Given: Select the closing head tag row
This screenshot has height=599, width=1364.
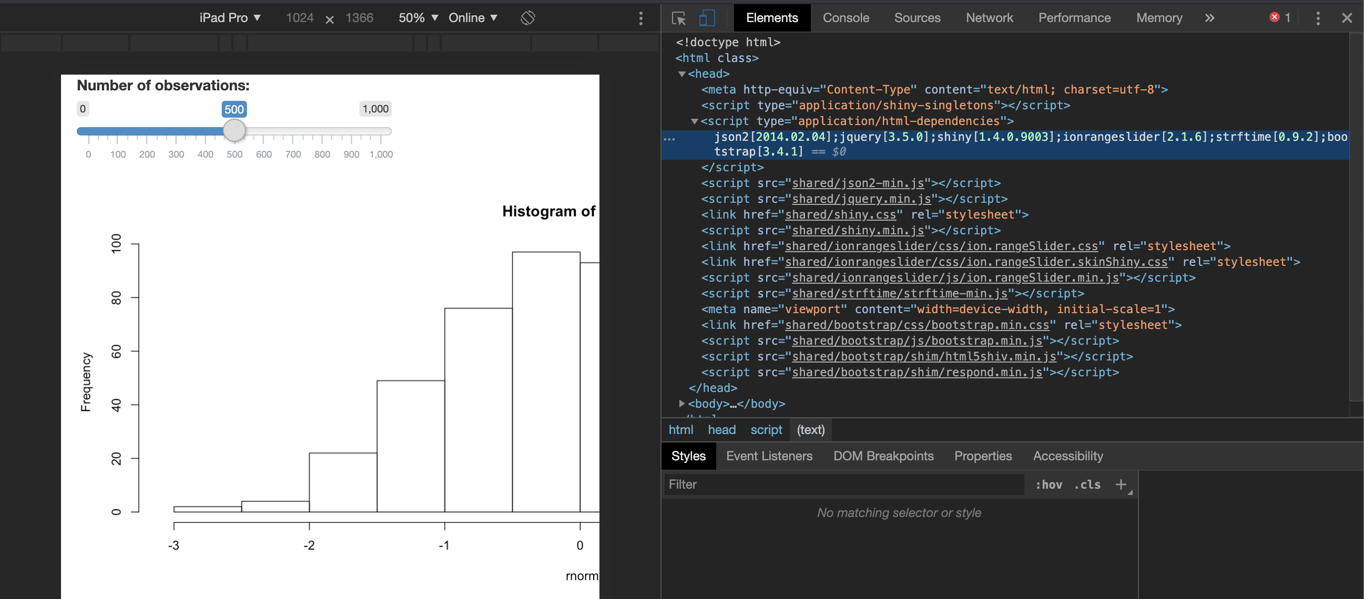Looking at the screenshot, I should point(712,388).
